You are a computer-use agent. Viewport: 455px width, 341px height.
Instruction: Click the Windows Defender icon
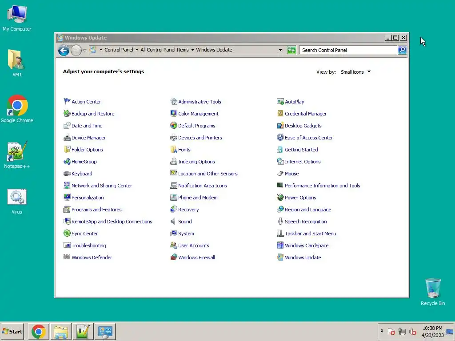pyautogui.click(x=67, y=257)
